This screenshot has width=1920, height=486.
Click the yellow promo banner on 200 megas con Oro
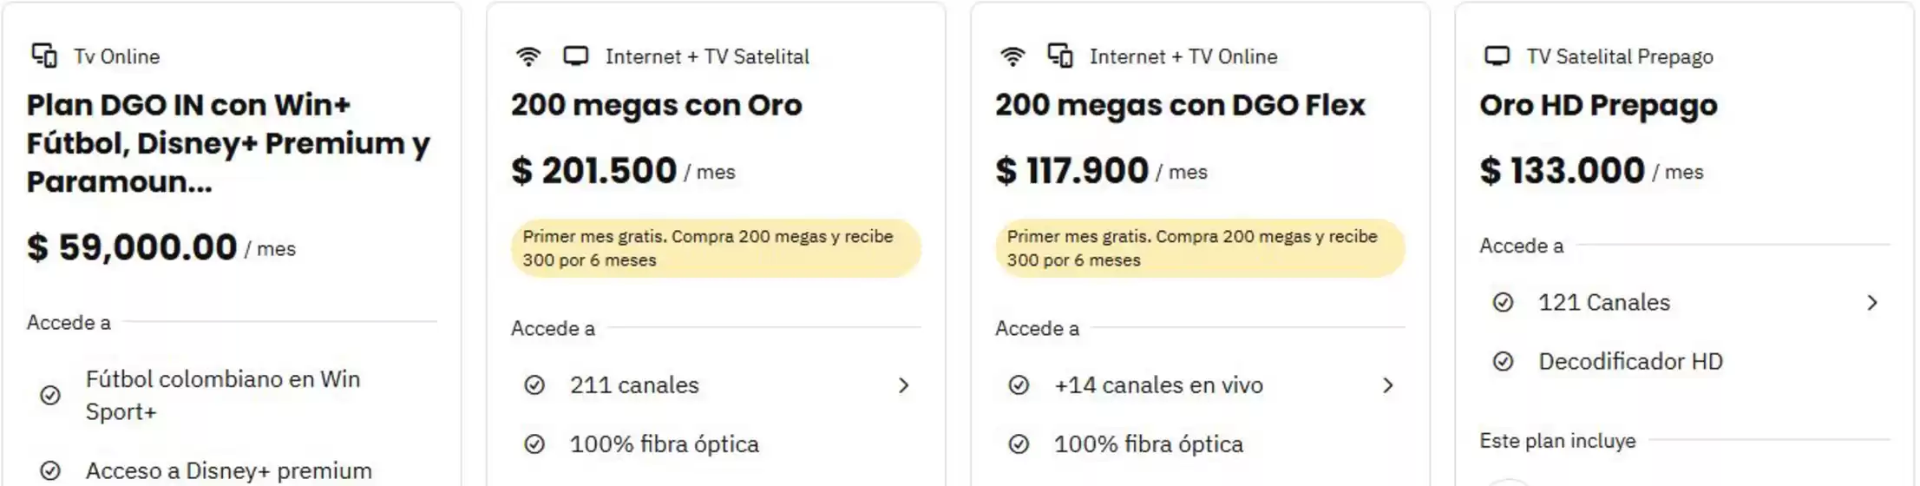click(716, 248)
